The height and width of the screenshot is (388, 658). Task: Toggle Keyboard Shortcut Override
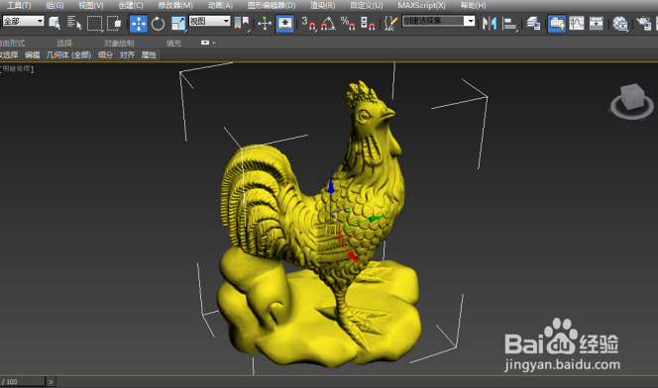coord(285,23)
